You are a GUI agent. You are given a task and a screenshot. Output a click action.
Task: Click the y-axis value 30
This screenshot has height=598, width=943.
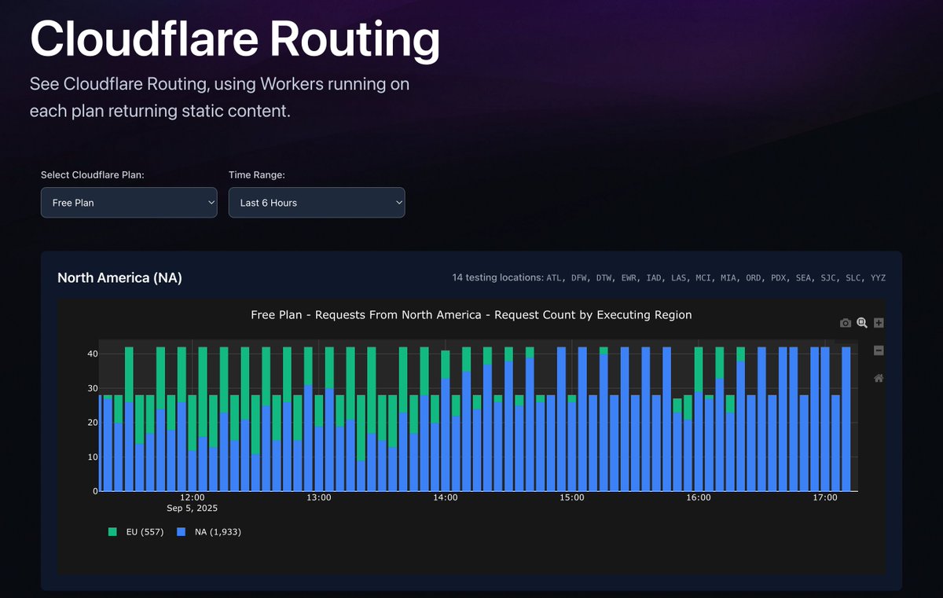pos(92,388)
